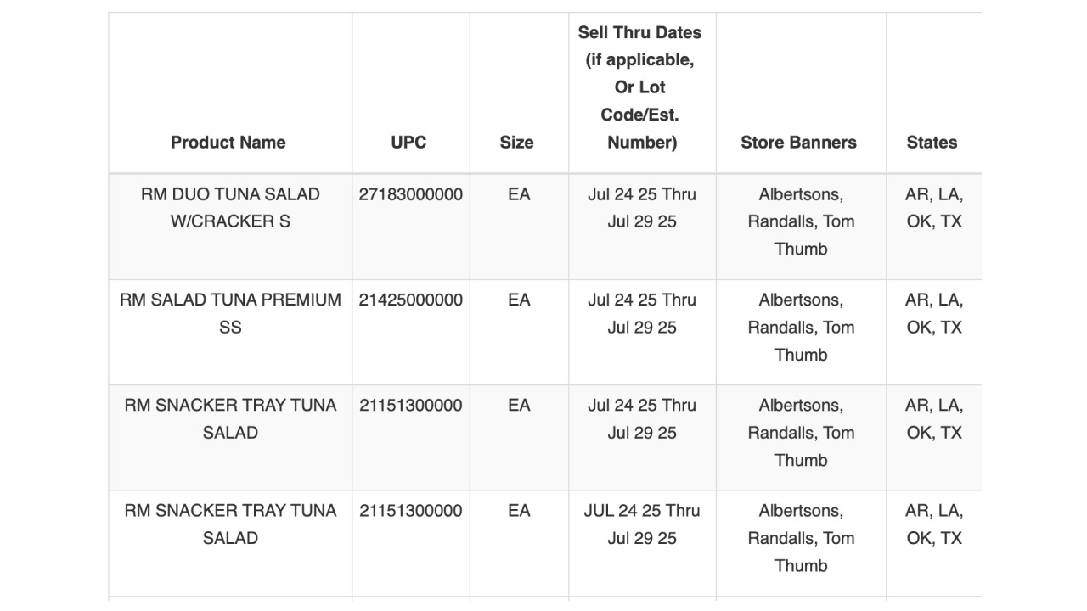Select the UPC column header

(x=409, y=143)
